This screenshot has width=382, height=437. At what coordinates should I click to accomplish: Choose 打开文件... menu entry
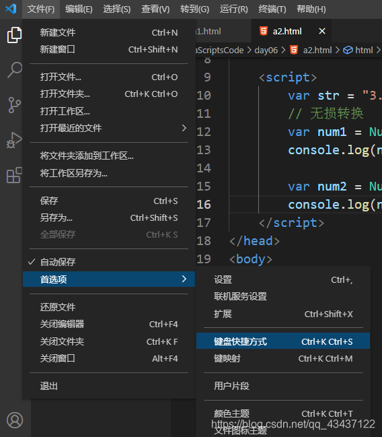tap(109, 77)
